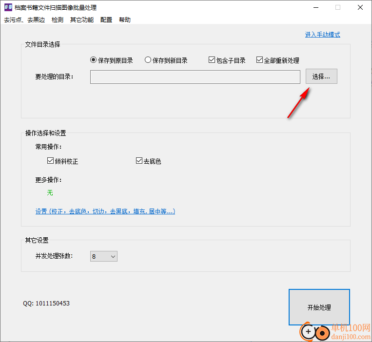Minimize the window
Screen dimensions: 372x342
pyautogui.click(x=316, y=8)
